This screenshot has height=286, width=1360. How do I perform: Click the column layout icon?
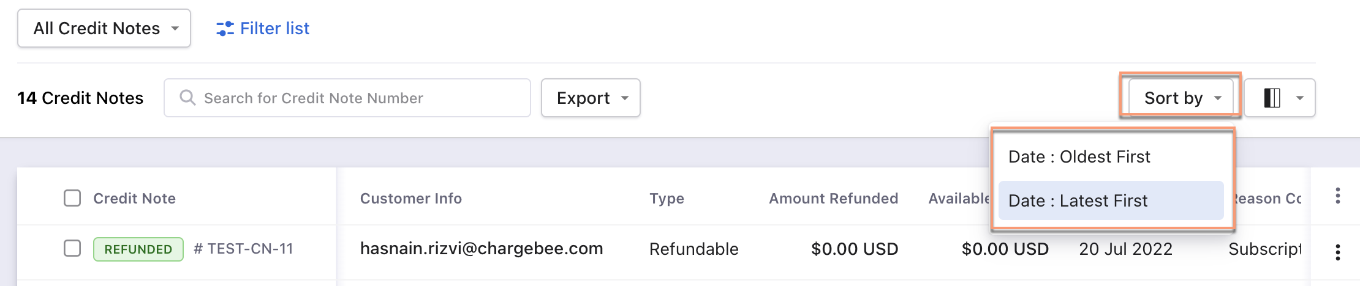[1272, 98]
